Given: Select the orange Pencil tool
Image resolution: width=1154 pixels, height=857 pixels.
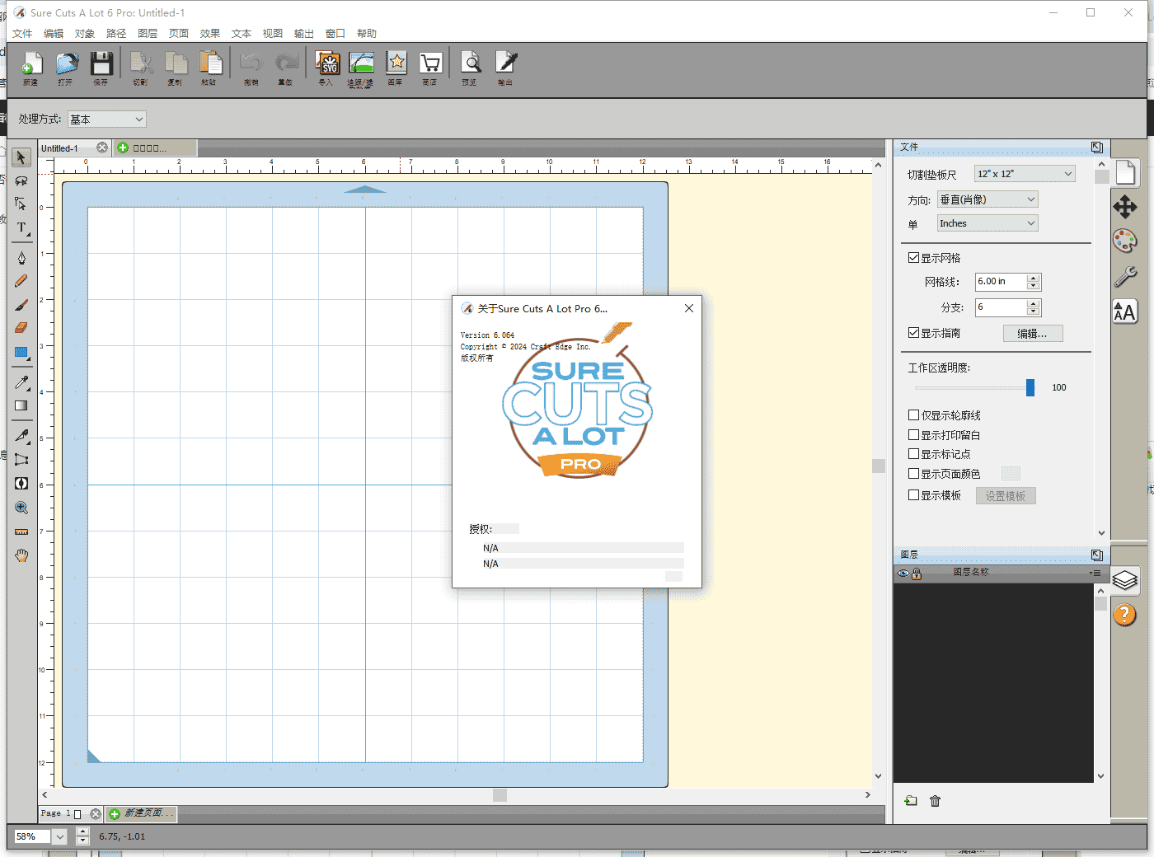Looking at the screenshot, I should (x=21, y=281).
